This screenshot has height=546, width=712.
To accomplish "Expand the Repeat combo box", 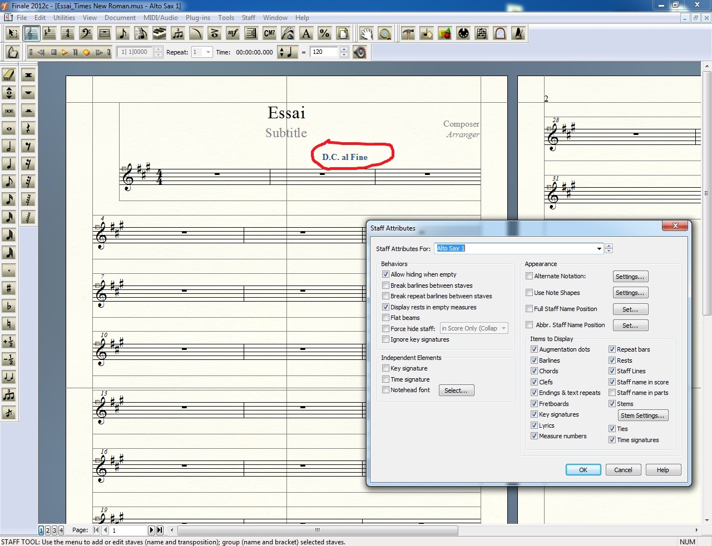I will point(208,52).
